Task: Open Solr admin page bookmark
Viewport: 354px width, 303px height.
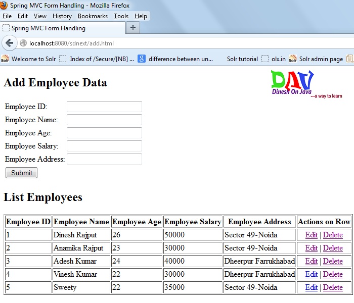Action: pos(316,59)
